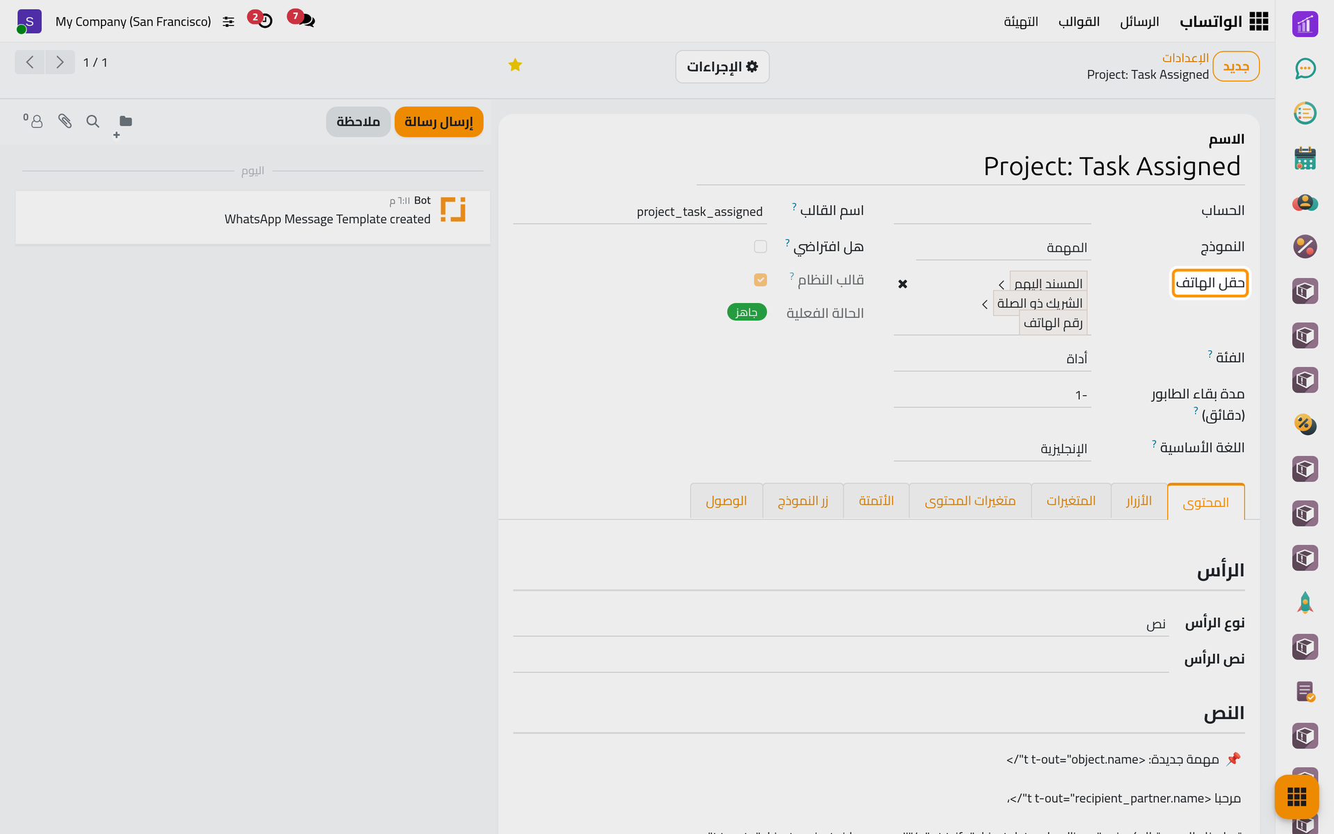
Task: Go to previous record arrow
Action: (30, 63)
